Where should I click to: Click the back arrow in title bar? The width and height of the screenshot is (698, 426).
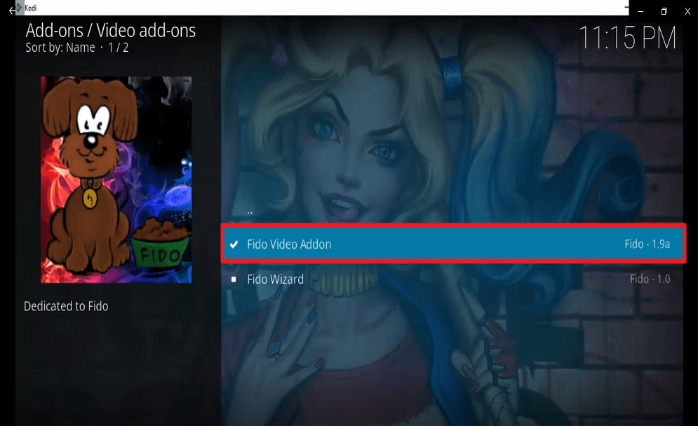(x=11, y=11)
